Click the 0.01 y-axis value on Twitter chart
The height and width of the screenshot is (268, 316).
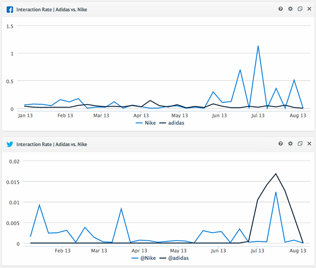pos(14,202)
